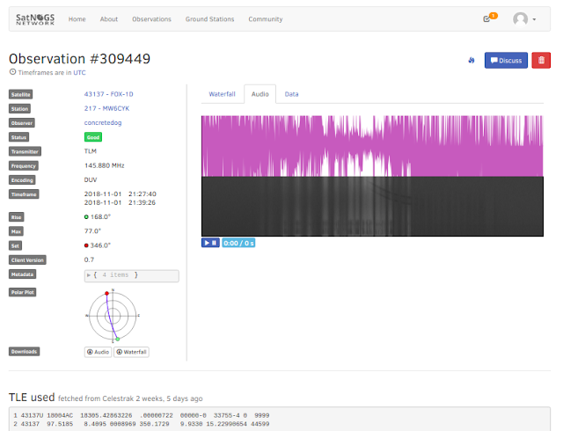This screenshot has width=563, height=431.
Task: Open the Observations menu item
Action: tap(151, 19)
